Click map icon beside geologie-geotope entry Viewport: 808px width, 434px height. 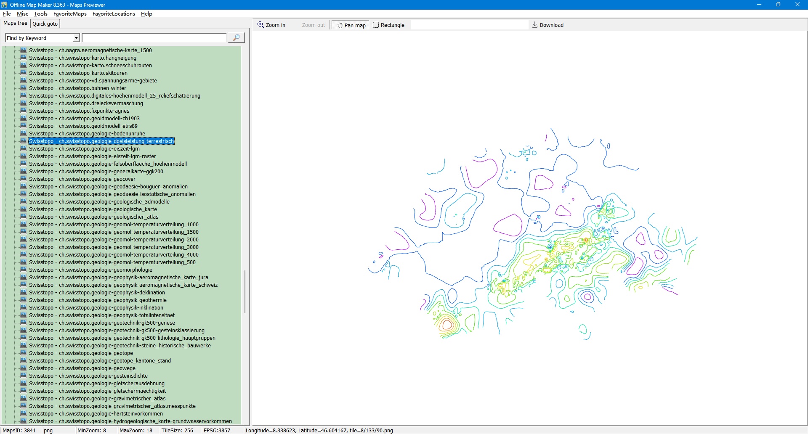click(24, 353)
